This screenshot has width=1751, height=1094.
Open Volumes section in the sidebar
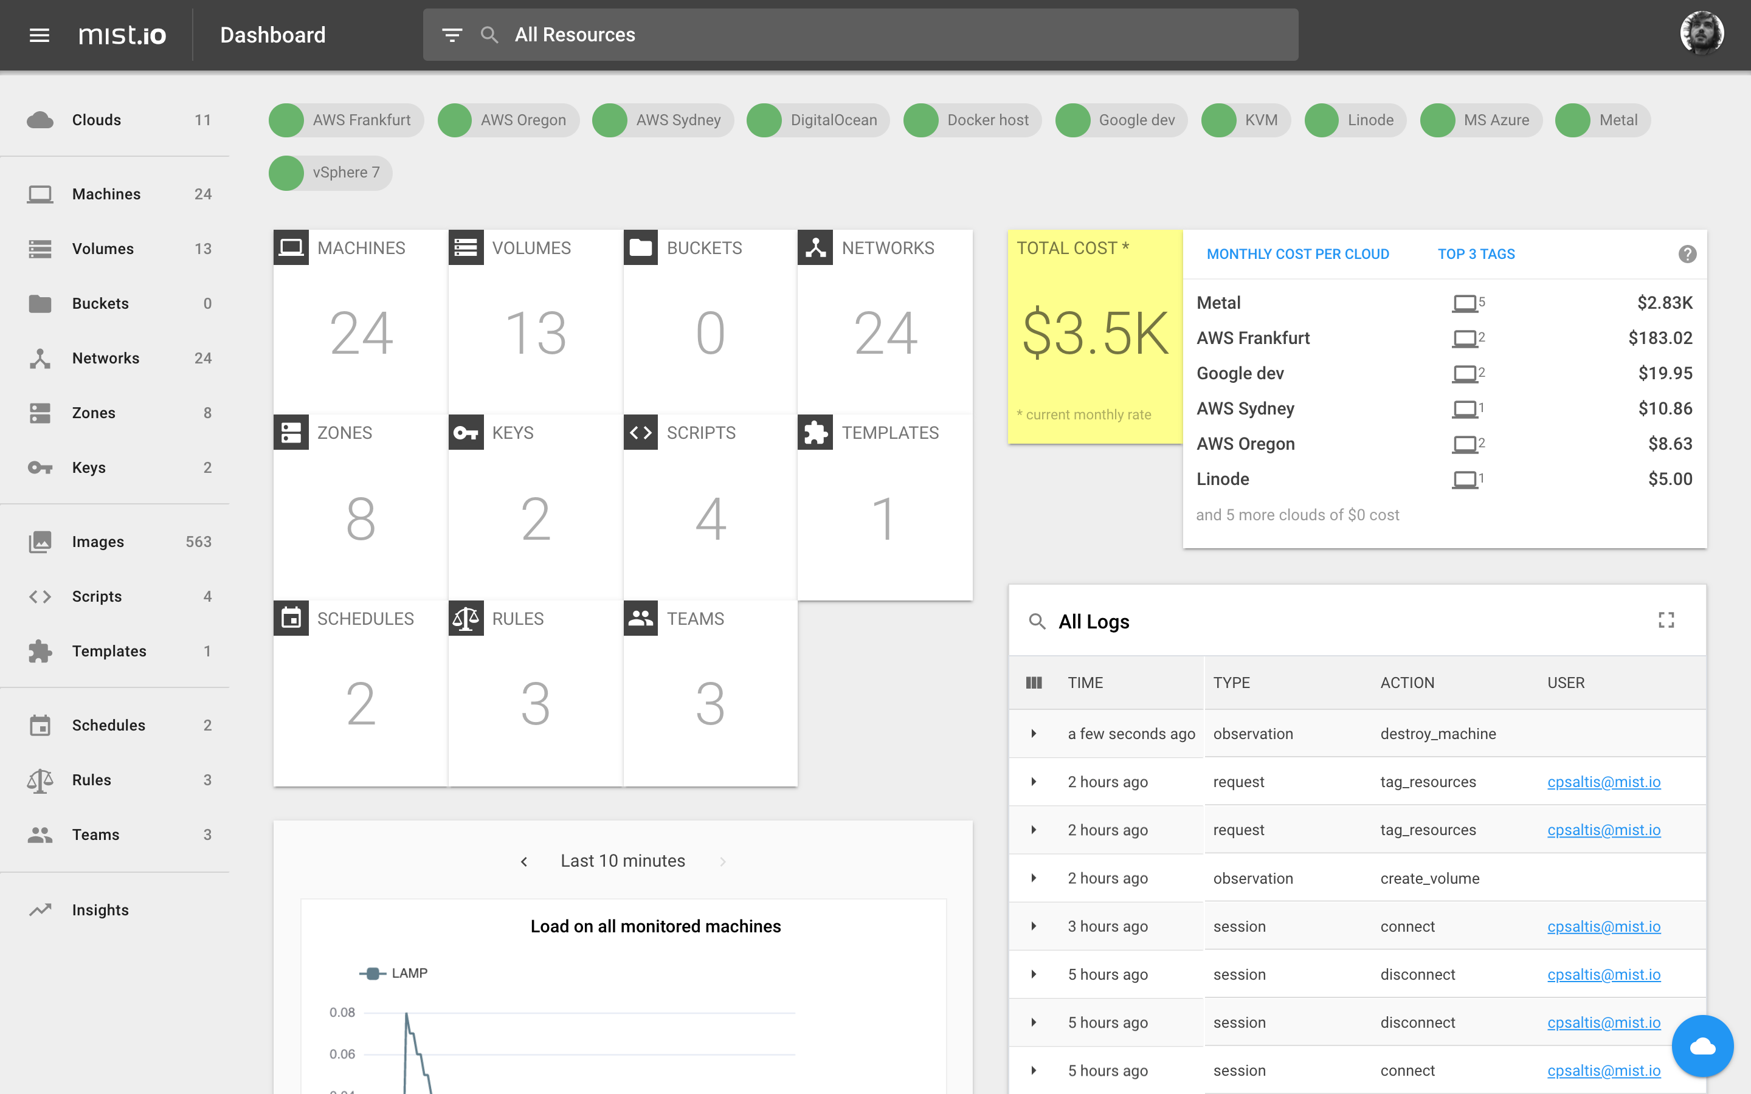116,249
